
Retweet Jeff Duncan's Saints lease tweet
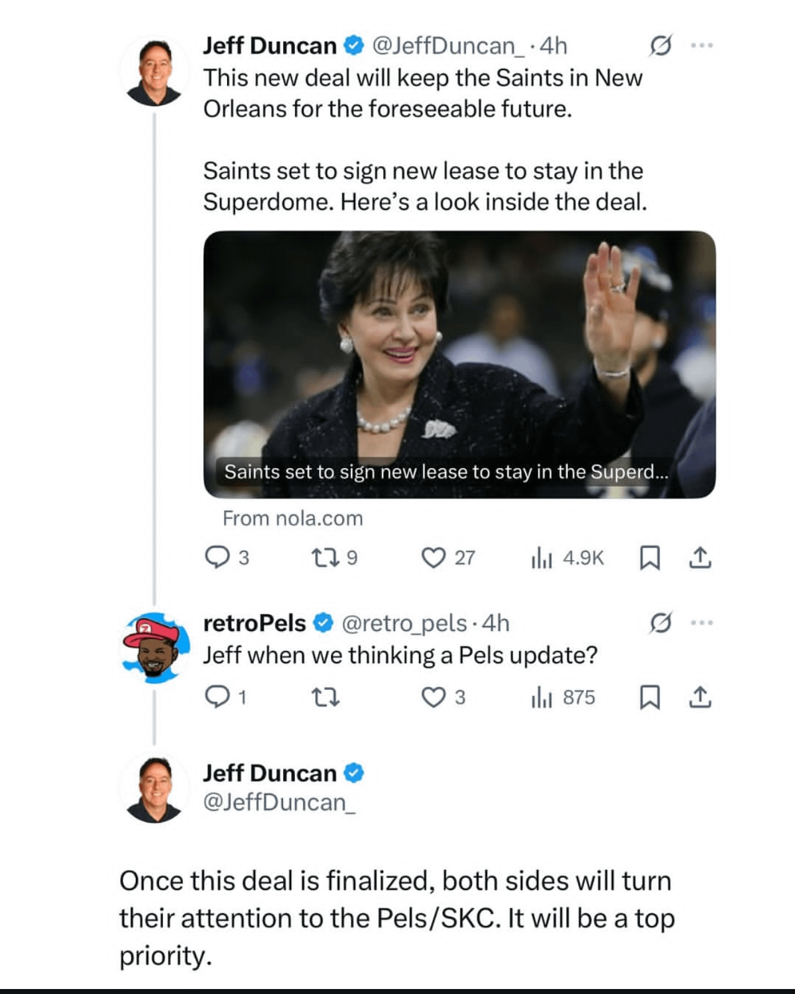(x=325, y=557)
